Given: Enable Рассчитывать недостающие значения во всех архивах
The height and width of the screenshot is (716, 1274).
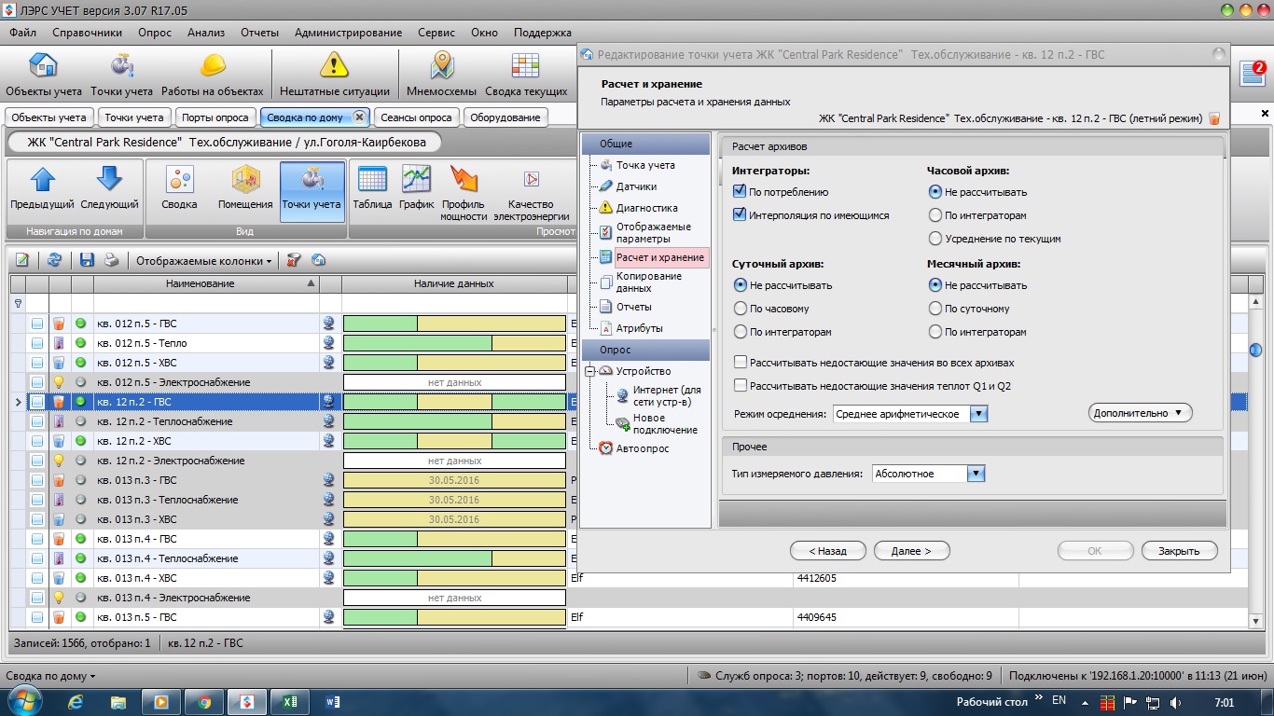Looking at the screenshot, I should [x=741, y=363].
